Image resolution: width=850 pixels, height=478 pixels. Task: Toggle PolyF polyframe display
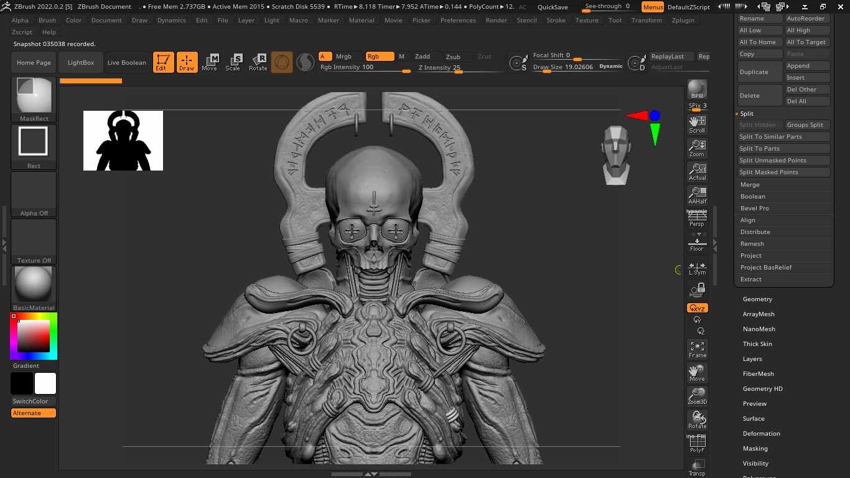(697, 444)
